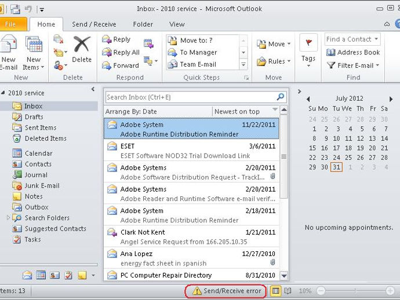
Task: Open the Junk E-mail folder
Action: (42, 185)
